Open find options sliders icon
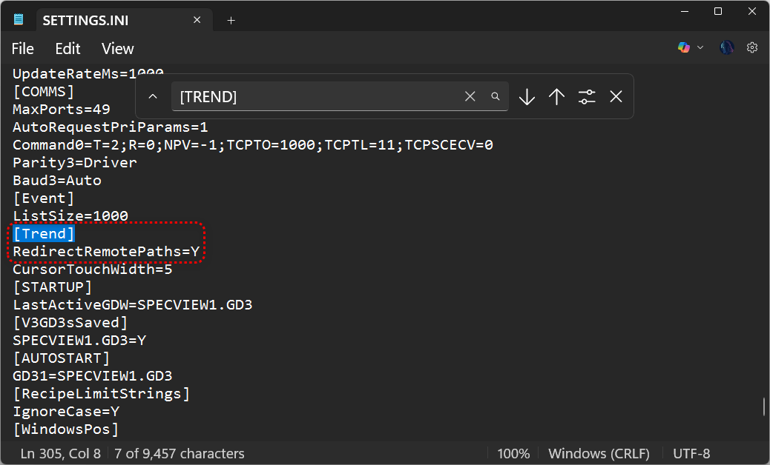Image resolution: width=770 pixels, height=465 pixels. 587,96
